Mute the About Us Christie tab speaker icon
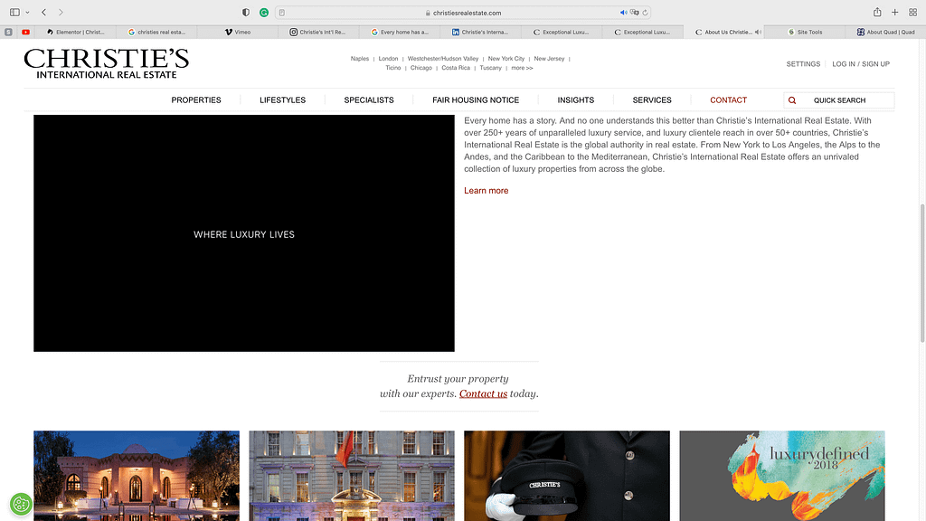The height and width of the screenshot is (521, 926). click(758, 32)
